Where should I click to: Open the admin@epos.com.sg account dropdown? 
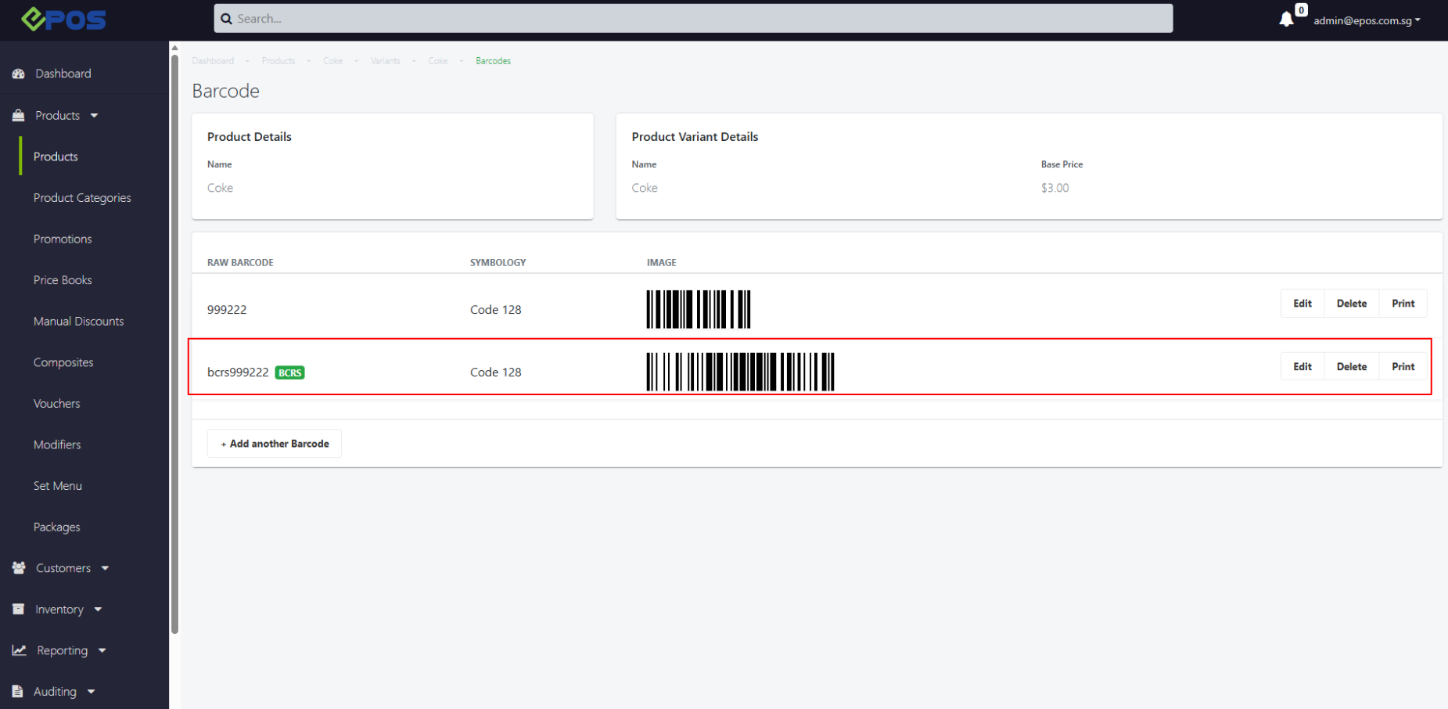coord(1367,20)
